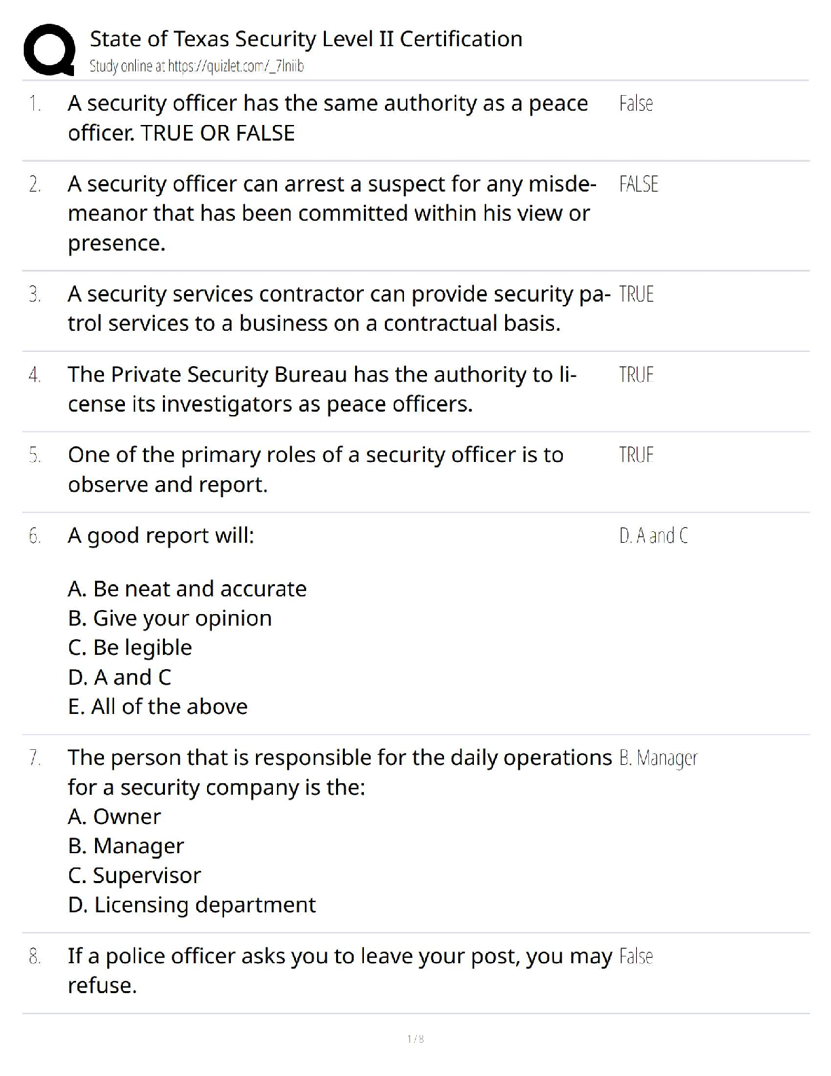831x1076 pixels.
Task: Select the answer 'False' for question 1
Action: (635, 104)
